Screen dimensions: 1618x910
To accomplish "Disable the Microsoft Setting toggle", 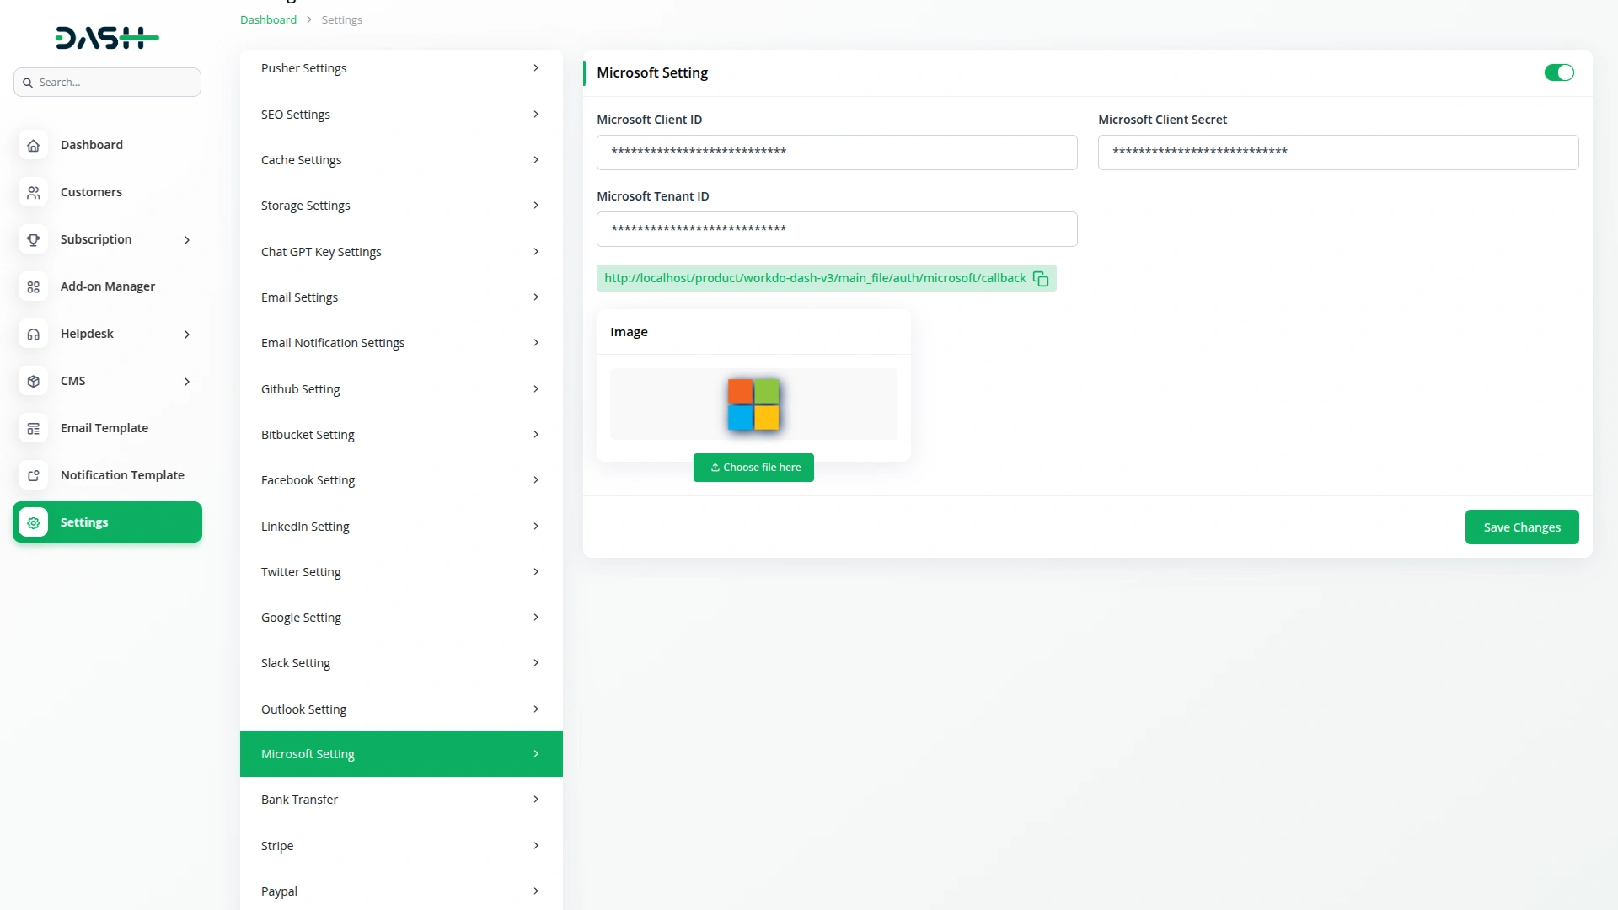I will [1558, 72].
